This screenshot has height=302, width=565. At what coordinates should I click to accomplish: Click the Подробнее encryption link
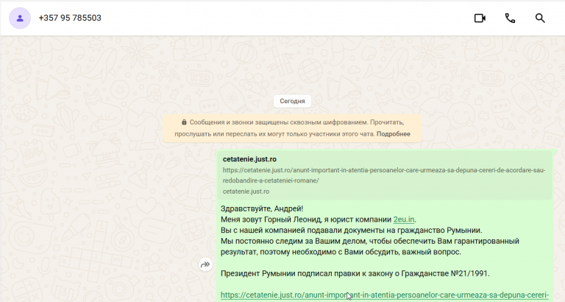[393, 134]
